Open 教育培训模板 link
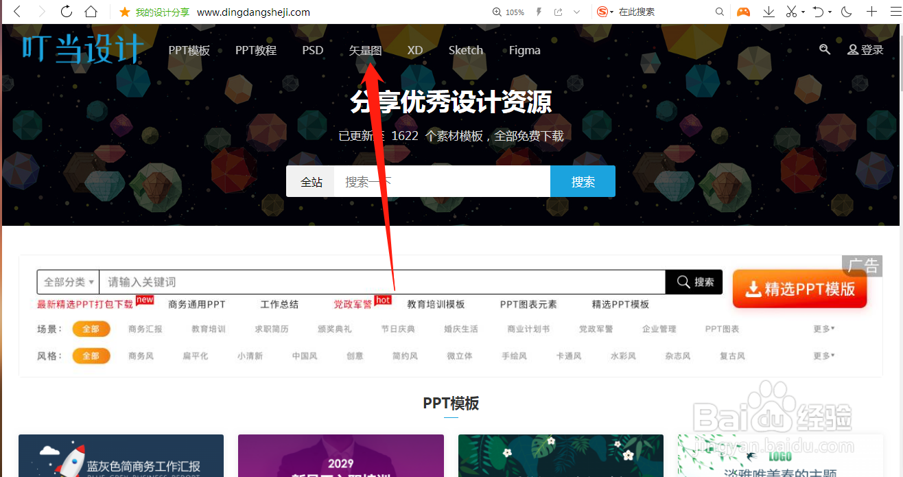Viewport: 903px width, 477px height. (436, 304)
